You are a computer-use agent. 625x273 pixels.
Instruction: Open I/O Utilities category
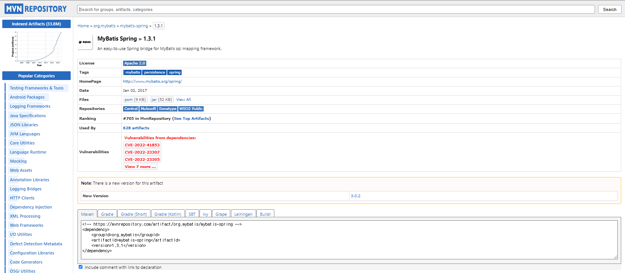(x=21, y=234)
